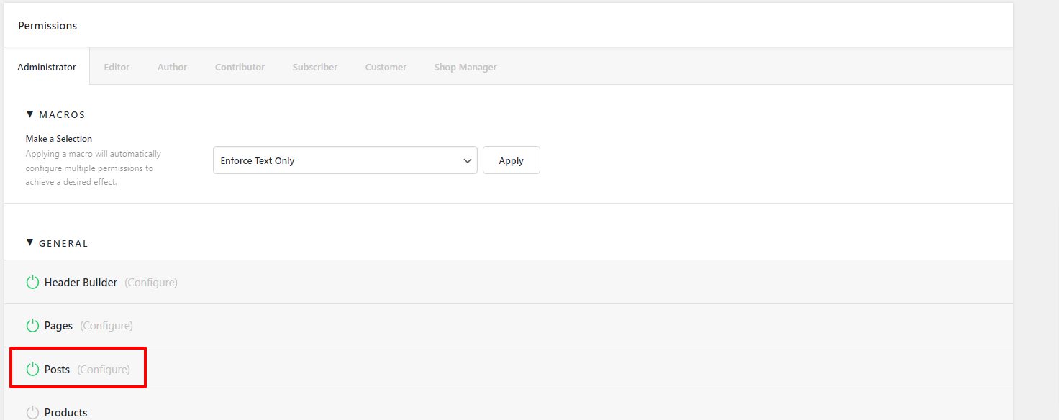The image size is (1059, 420).
Task: Go to the Customer tab
Action: tap(386, 67)
